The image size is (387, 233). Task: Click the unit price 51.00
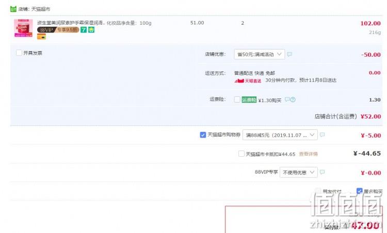point(197,23)
